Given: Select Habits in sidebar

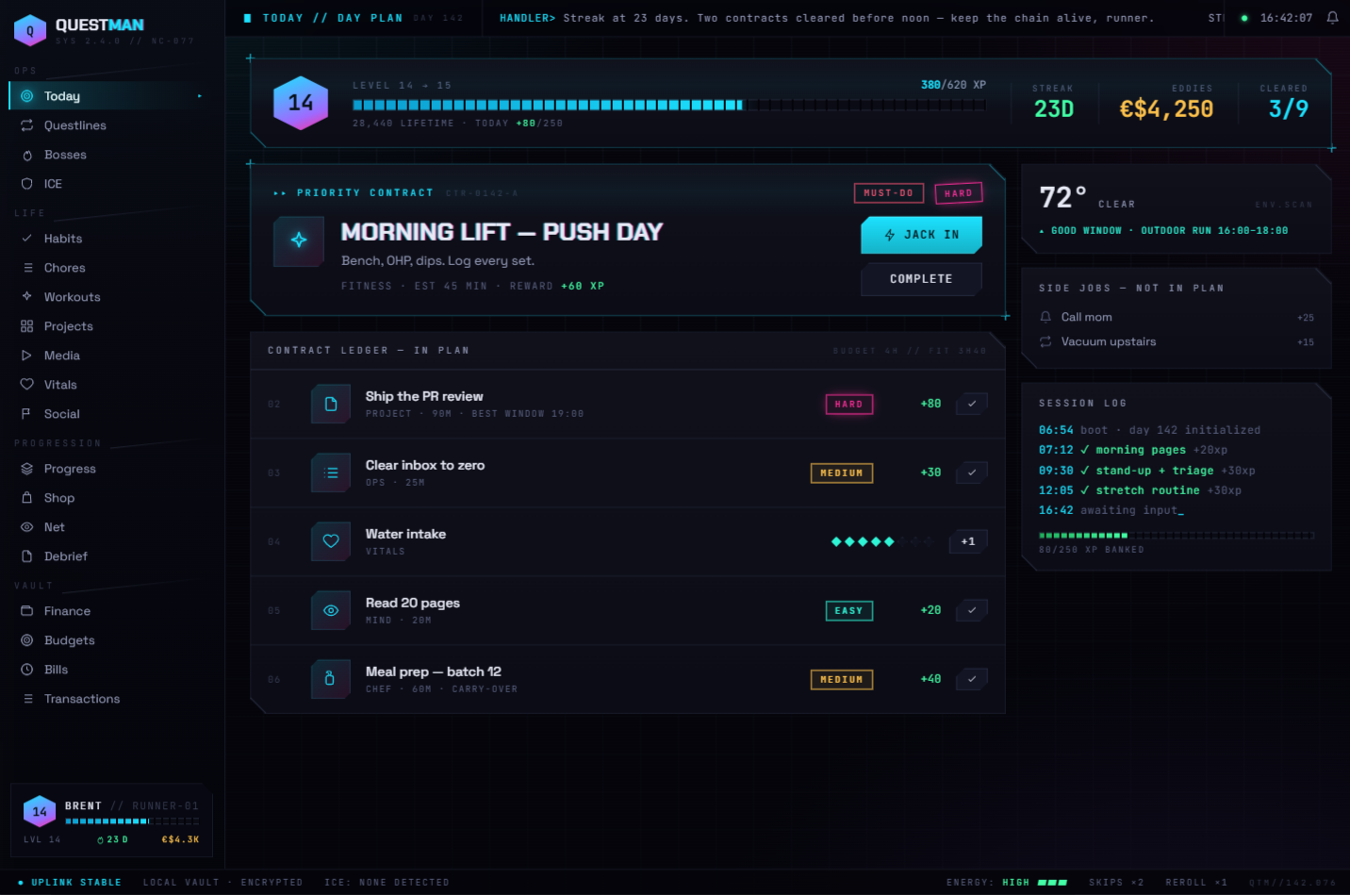Looking at the screenshot, I should coord(112,239).
